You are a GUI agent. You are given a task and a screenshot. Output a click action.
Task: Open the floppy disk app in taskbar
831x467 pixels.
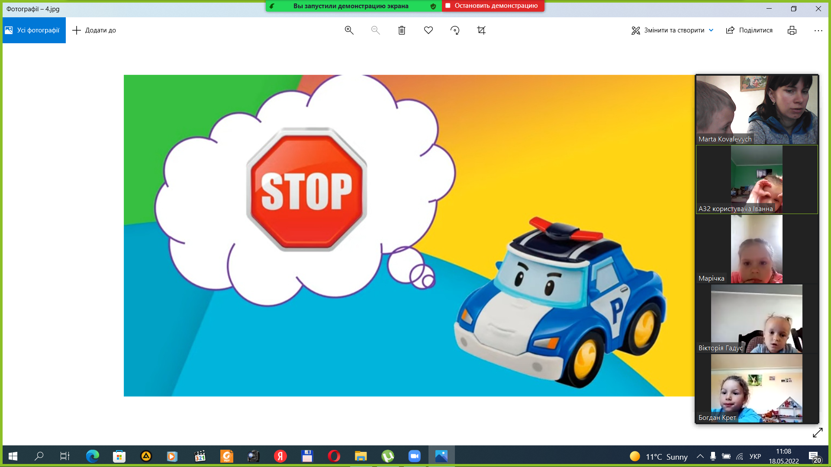click(307, 456)
